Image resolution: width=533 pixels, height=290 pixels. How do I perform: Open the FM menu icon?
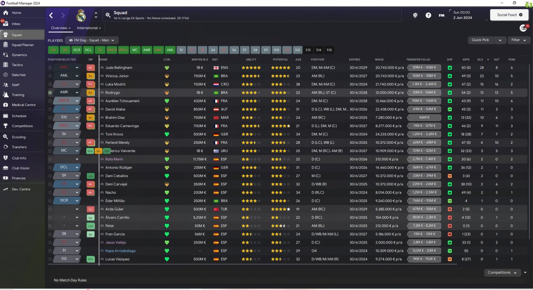coord(441,15)
